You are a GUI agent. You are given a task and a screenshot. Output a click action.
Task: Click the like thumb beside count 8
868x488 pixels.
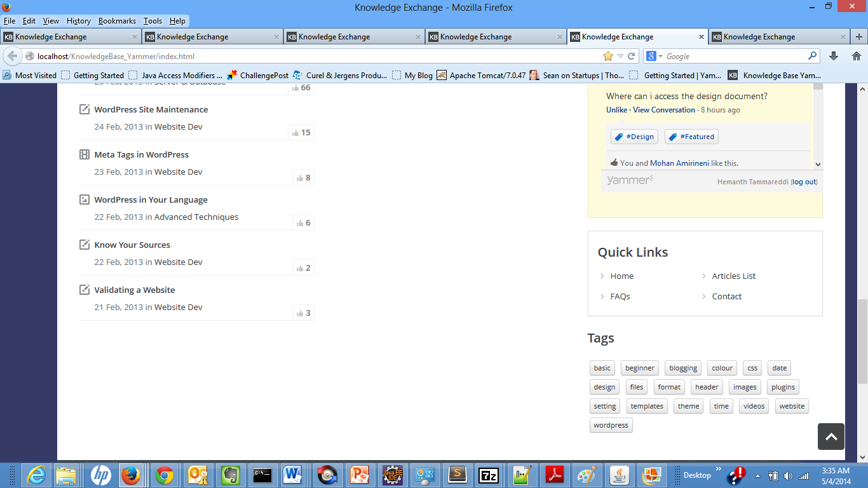tap(300, 178)
